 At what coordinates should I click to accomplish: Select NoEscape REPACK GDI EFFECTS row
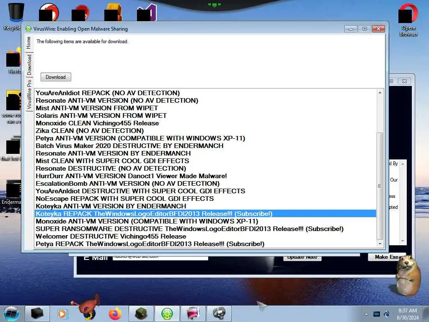(x=205, y=198)
